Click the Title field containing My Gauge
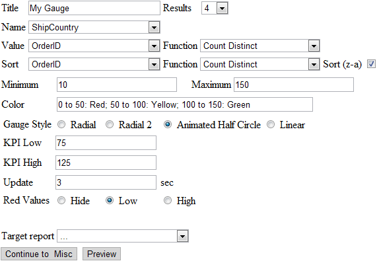Image resolution: width=379 pixels, height=265 pixels. click(94, 8)
